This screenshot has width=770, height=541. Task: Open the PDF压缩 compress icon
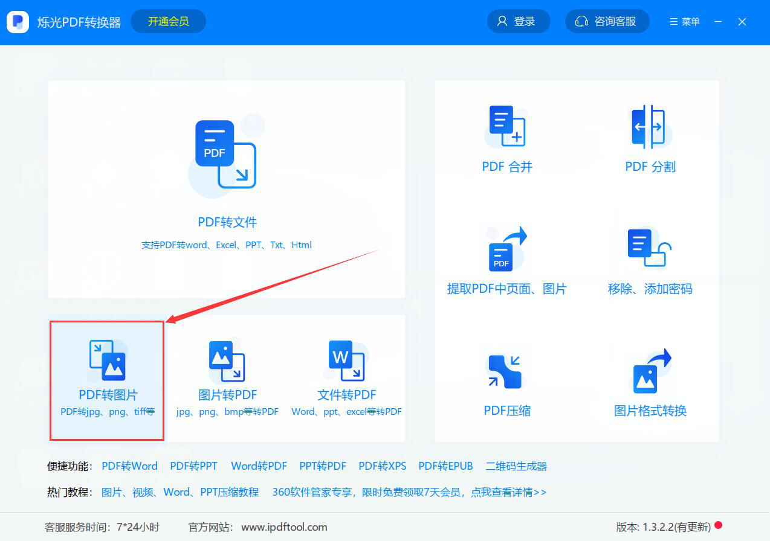[x=505, y=371]
